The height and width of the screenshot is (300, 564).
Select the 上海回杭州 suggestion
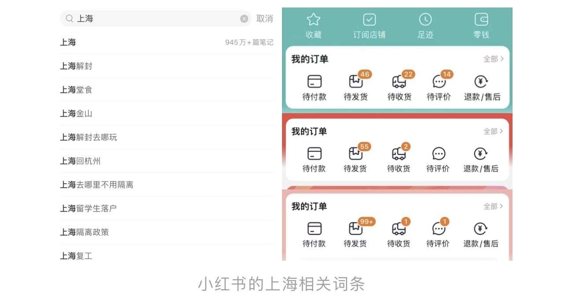167,161
